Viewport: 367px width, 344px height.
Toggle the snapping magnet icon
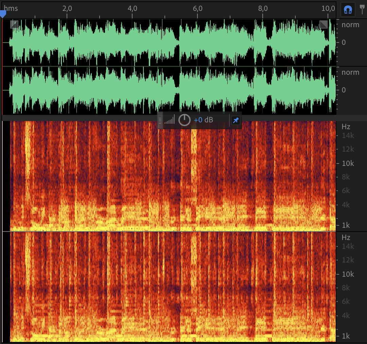coord(347,10)
